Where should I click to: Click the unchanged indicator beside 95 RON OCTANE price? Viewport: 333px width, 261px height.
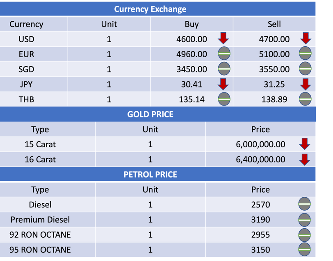click(304, 249)
